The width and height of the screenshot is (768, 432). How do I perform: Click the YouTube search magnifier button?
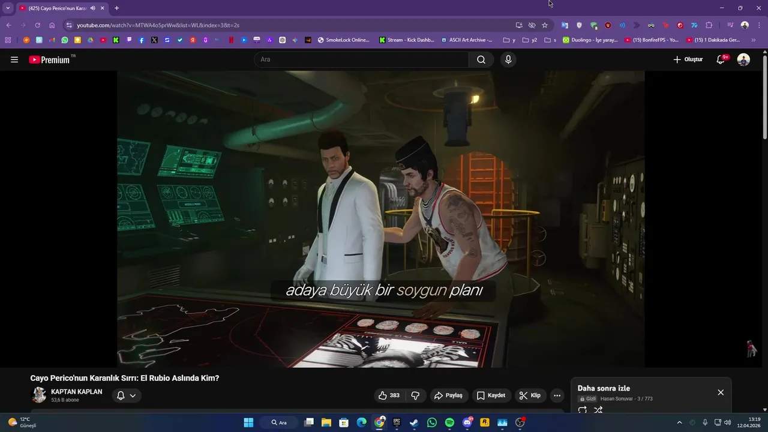point(481,59)
